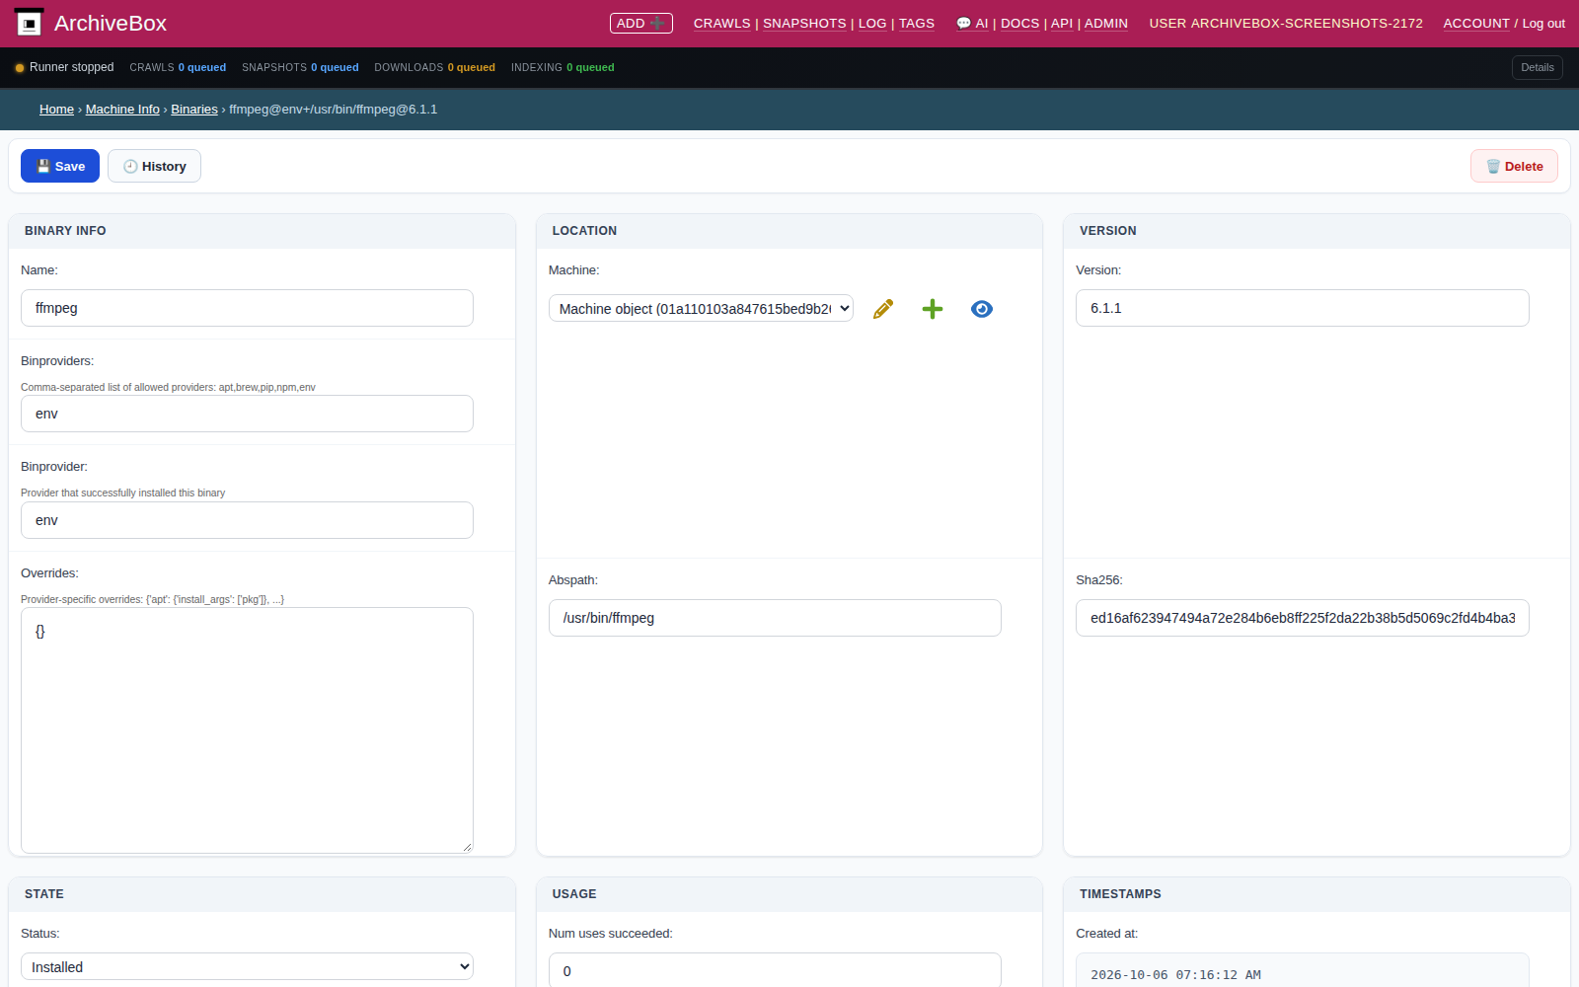Image resolution: width=1579 pixels, height=987 pixels.
Task: View selected Machine with eye icon
Action: click(x=982, y=309)
